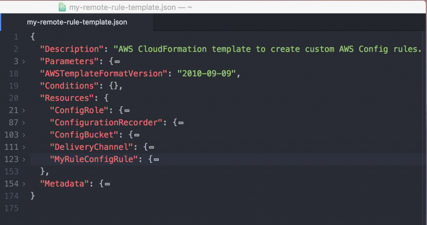Screen dimensions: 427x225
Task: Click the fold marker after "ConfigurationRecorder": {
Action: click(x=181, y=123)
